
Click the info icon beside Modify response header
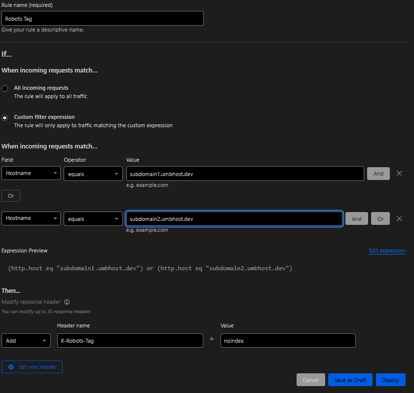67,302
